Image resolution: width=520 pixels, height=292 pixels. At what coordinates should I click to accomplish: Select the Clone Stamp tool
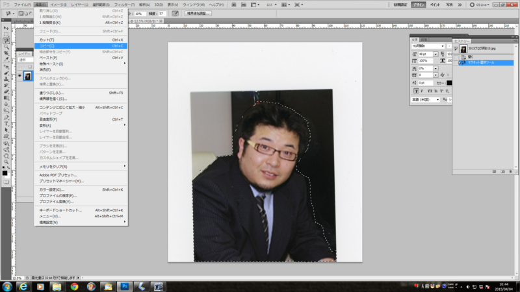[x=6, y=79]
